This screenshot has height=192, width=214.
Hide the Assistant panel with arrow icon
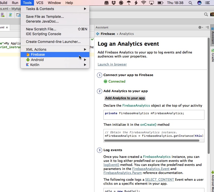coord(207,27)
